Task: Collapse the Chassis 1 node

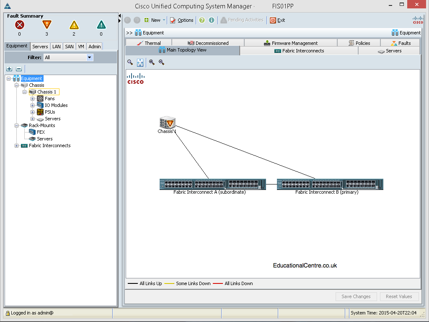Action: pyautogui.click(x=24, y=92)
